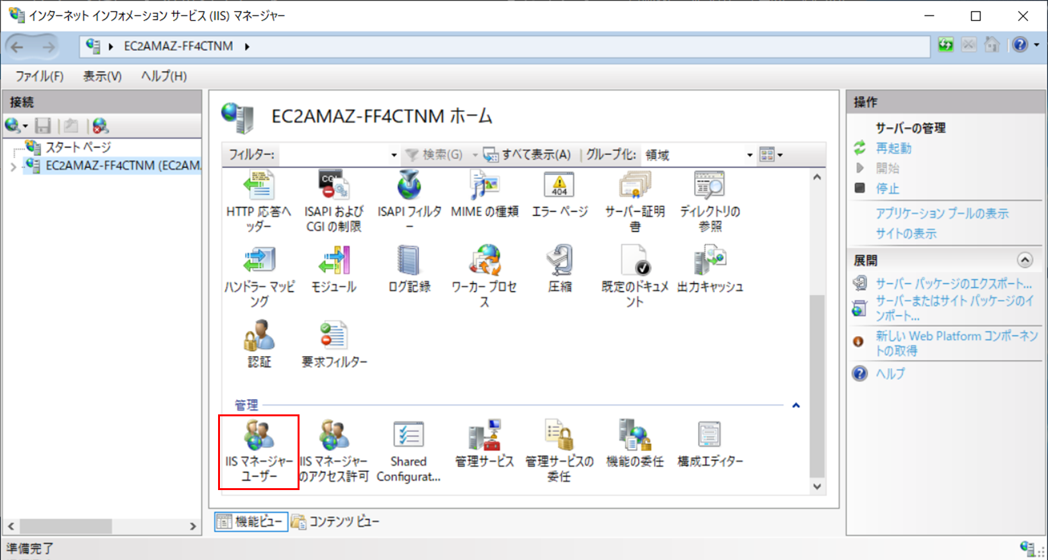Click サーバーまたはサイト パッケージのインポート link
Image resolution: width=1048 pixels, height=560 pixels.
click(x=954, y=308)
